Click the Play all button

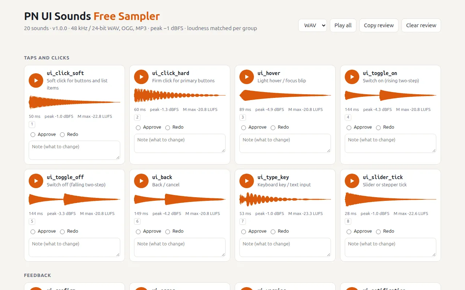pyautogui.click(x=343, y=25)
